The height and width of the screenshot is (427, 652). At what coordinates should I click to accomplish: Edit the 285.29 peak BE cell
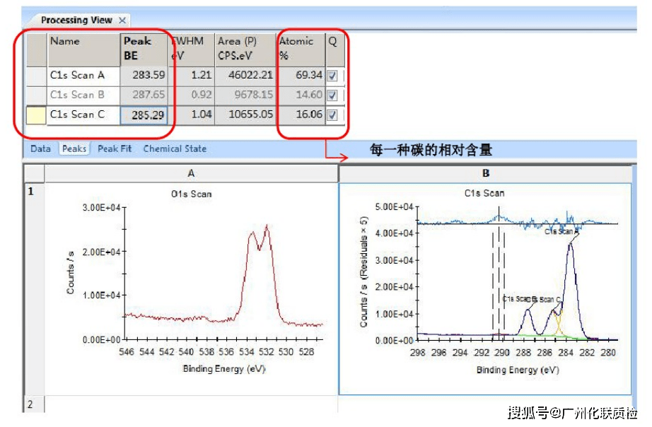click(x=144, y=115)
